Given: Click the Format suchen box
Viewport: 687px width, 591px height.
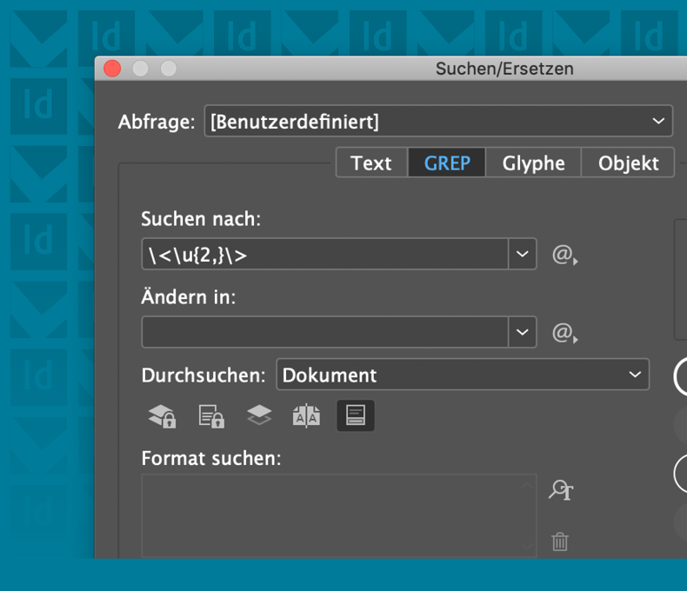Looking at the screenshot, I should coord(339,515).
